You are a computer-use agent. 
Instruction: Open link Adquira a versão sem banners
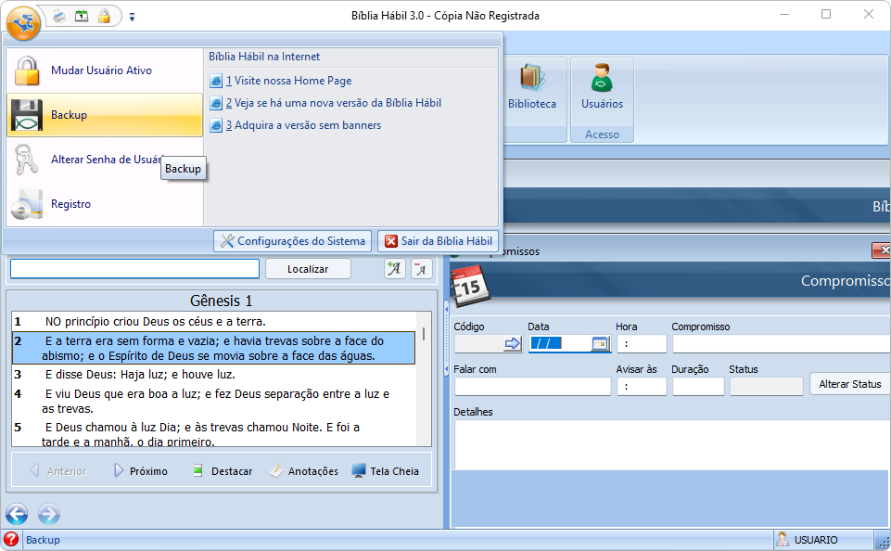[303, 125]
